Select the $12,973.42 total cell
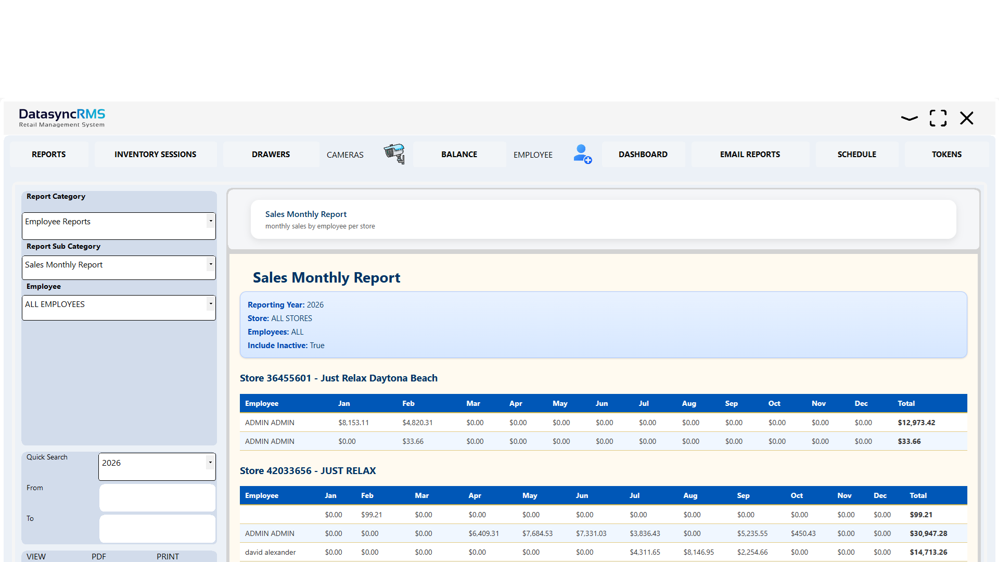 (916, 423)
